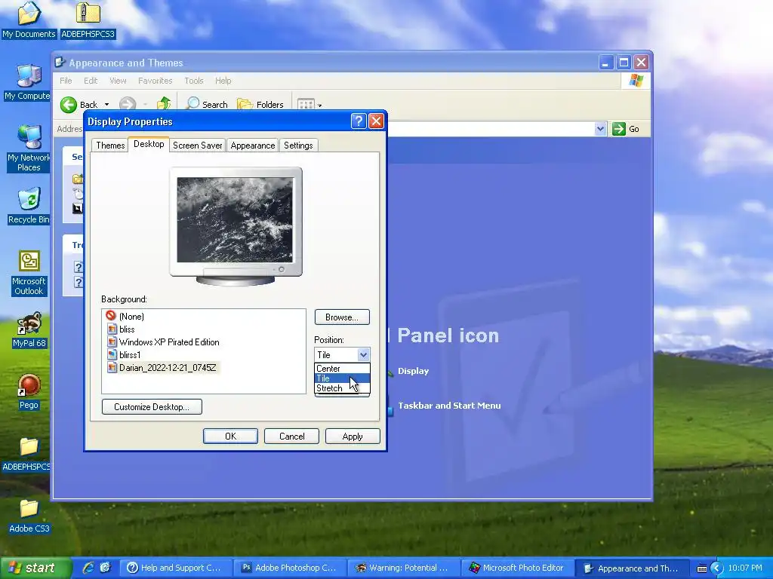Open ADBEPHSPCS3 folder icon on desktop
773x579 pixels.
(x=26, y=454)
